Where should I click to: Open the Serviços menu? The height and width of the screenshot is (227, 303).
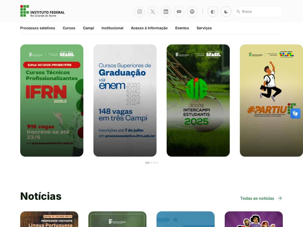(x=204, y=28)
